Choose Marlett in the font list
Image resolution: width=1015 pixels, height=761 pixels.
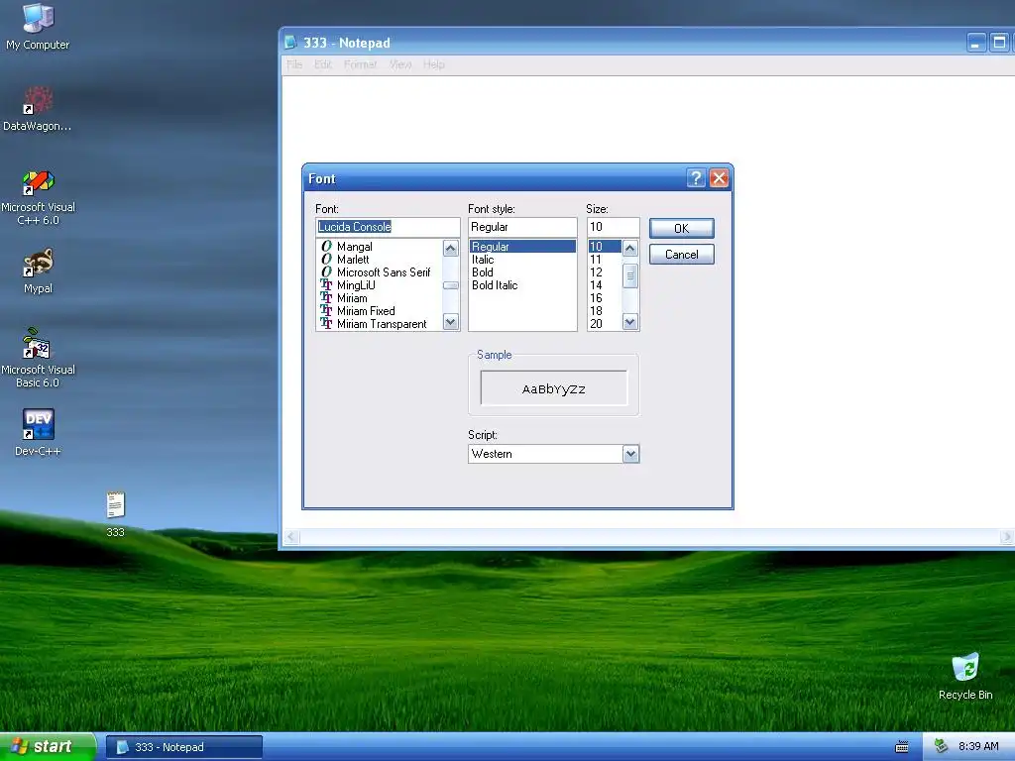(x=380, y=260)
